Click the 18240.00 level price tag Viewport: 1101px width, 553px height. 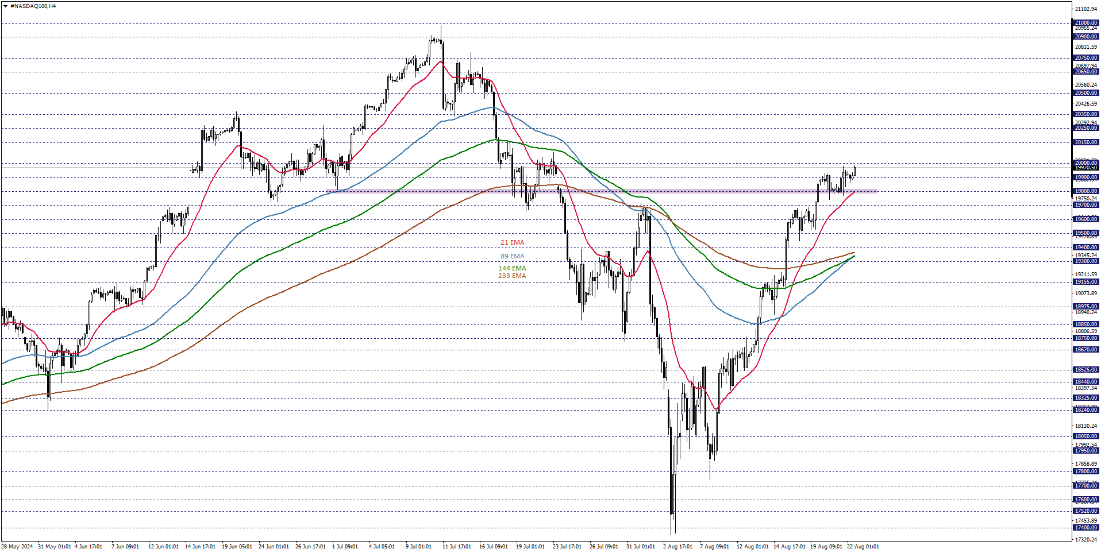click(1085, 410)
